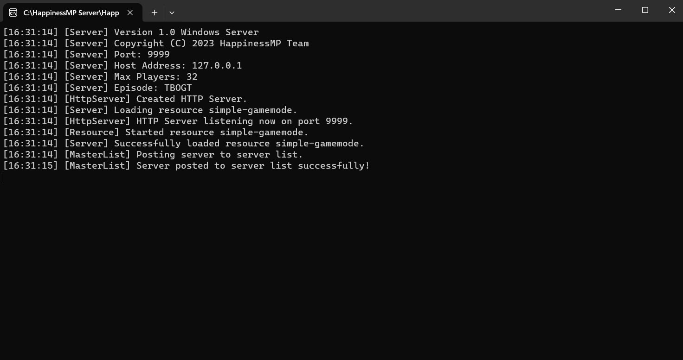
Task: Click the "Episode: TBOGT" log line
Action: pos(153,88)
